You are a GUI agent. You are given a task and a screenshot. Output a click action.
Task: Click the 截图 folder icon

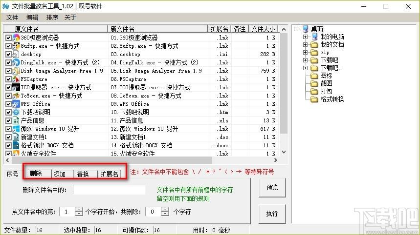click(314, 83)
